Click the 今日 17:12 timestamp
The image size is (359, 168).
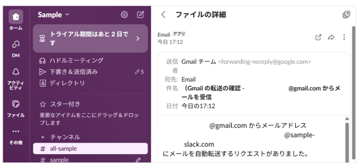click(x=170, y=42)
